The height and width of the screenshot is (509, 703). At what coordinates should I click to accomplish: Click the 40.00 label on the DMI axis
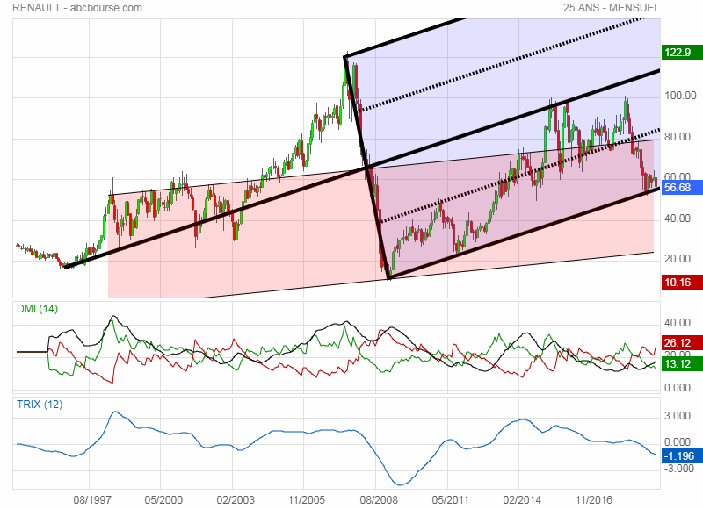(x=678, y=322)
